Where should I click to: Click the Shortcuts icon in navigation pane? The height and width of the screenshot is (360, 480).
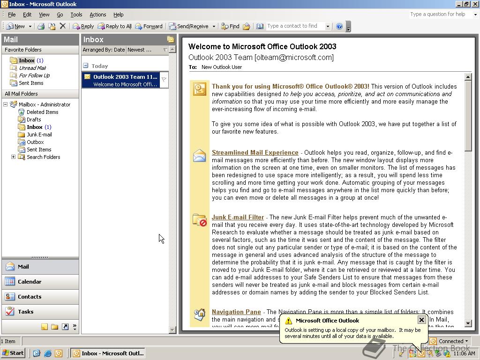[65, 327]
